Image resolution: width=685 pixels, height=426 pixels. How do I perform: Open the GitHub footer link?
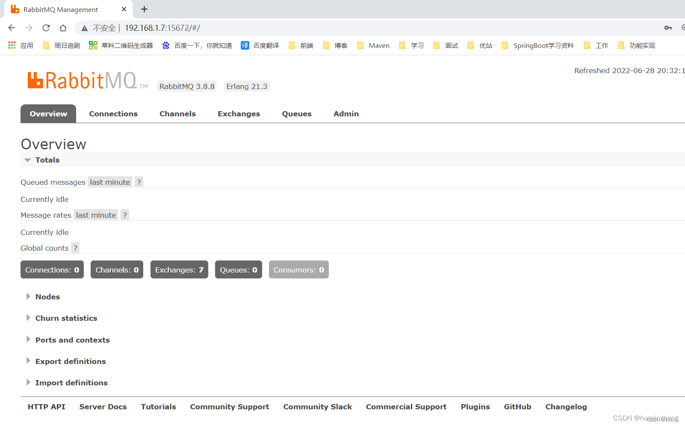(517, 406)
